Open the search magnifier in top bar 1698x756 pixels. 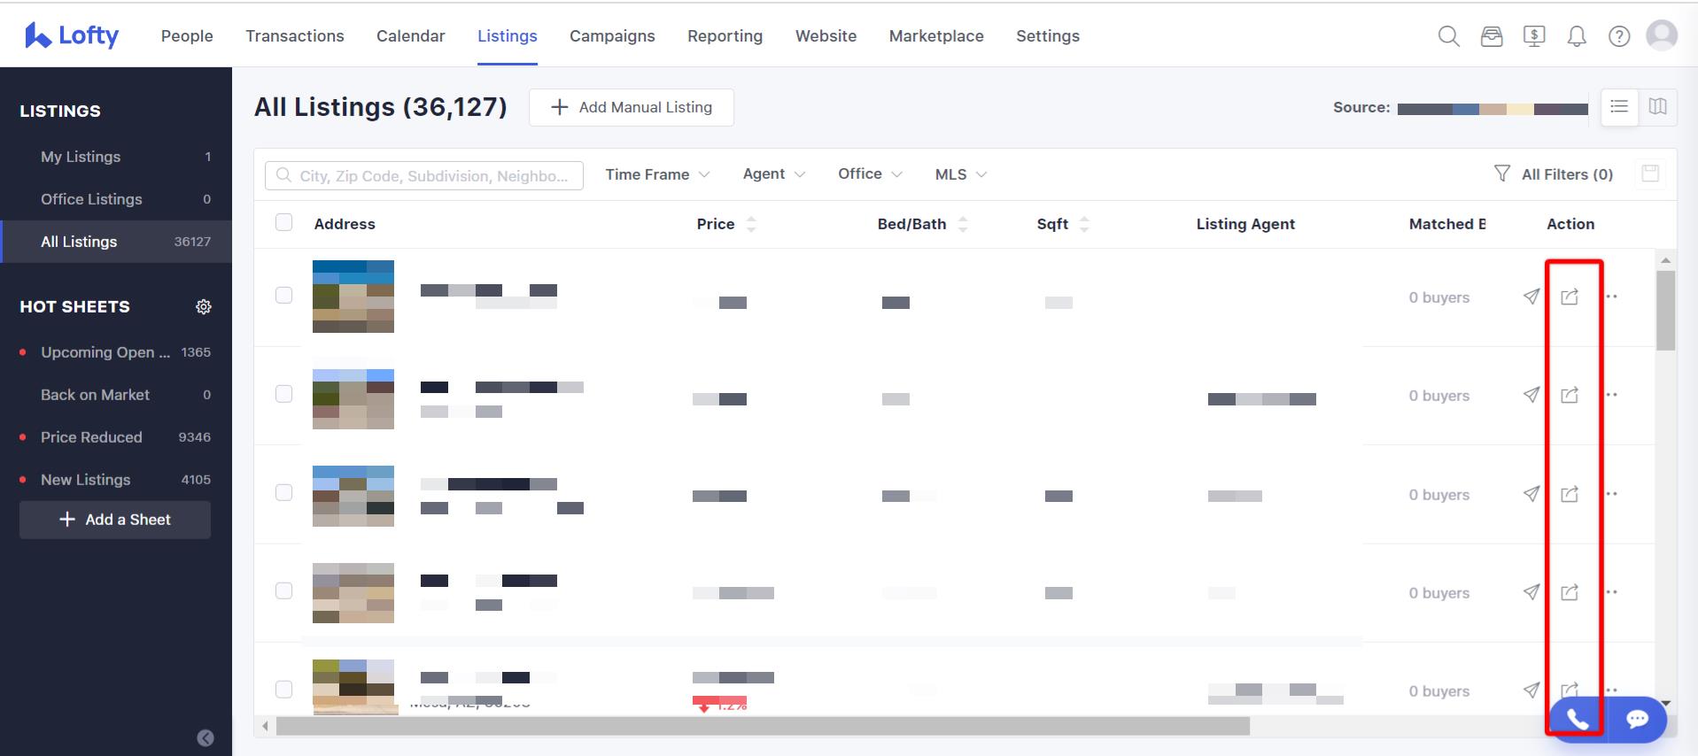click(1448, 36)
